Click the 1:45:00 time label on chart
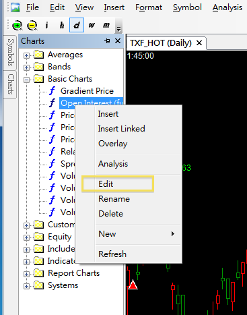247x315 pixels. click(141, 56)
